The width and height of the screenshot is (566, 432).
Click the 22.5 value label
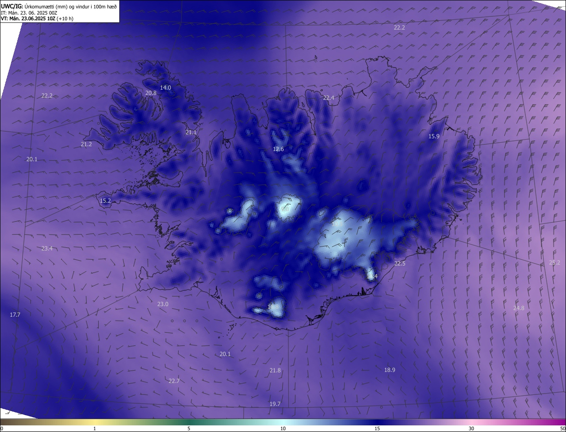tap(400, 263)
